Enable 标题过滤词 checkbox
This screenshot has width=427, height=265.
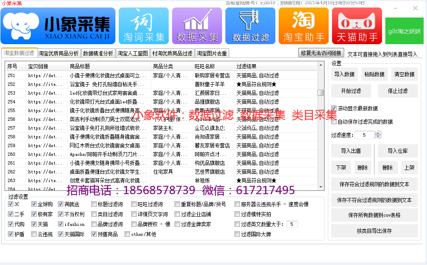(94, 204)
